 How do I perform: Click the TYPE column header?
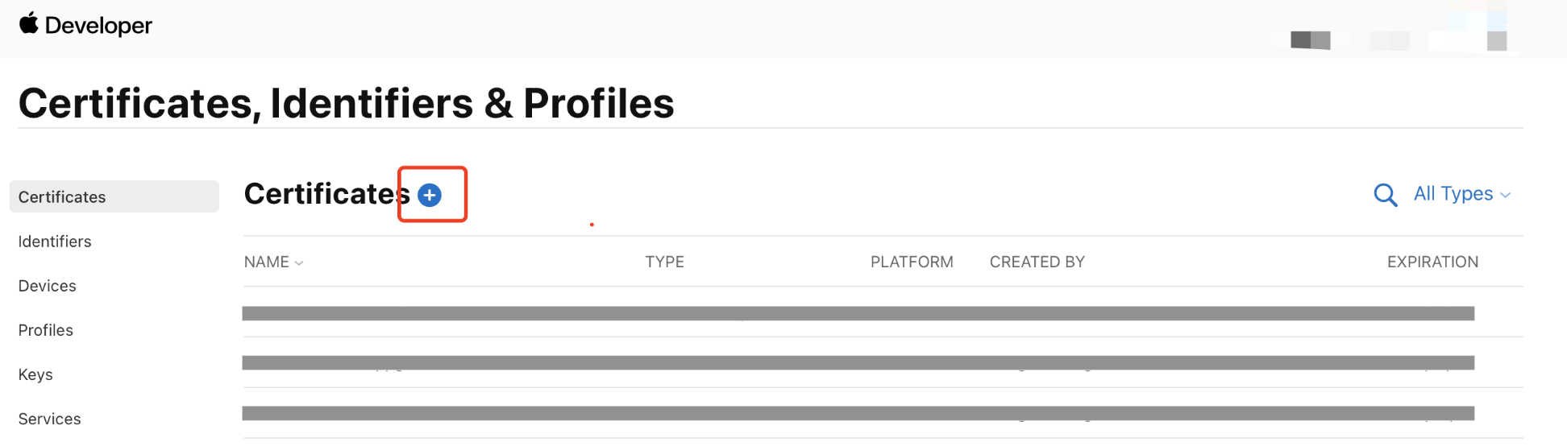(x=664, y=262)
